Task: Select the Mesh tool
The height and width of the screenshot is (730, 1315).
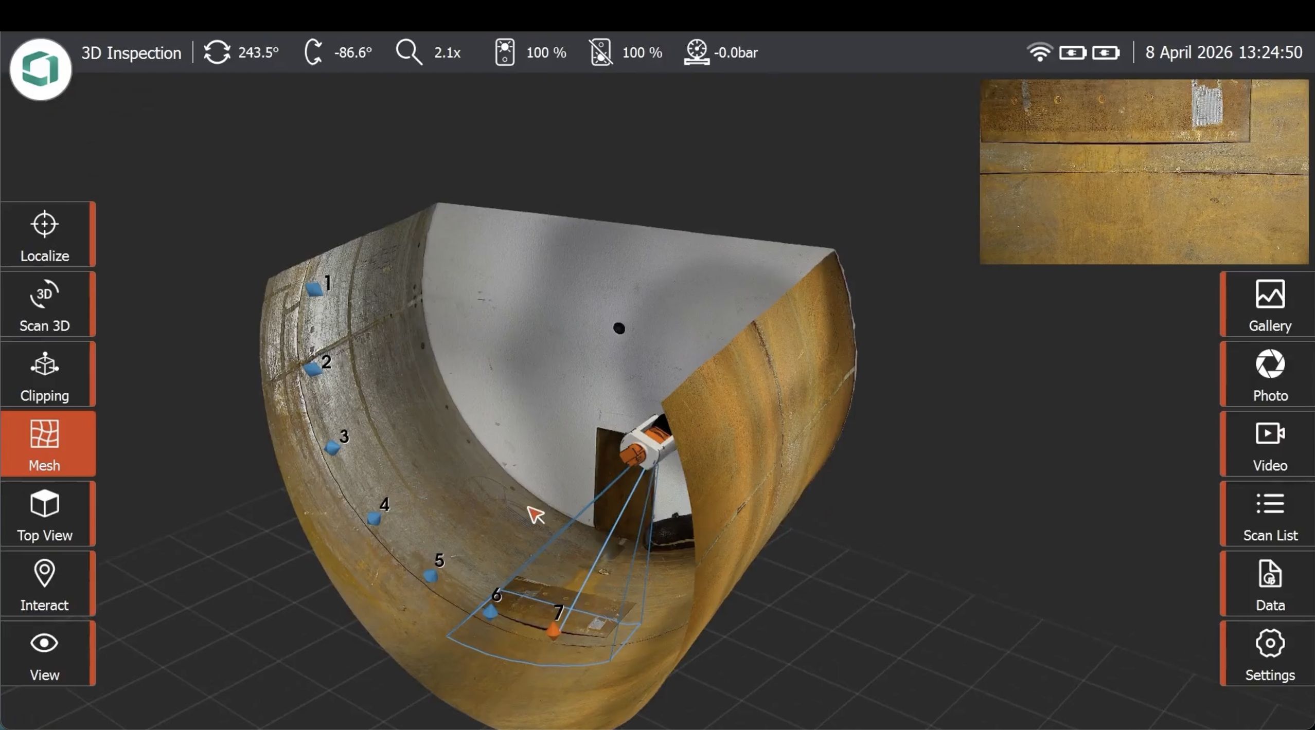Action: (45, 443)
